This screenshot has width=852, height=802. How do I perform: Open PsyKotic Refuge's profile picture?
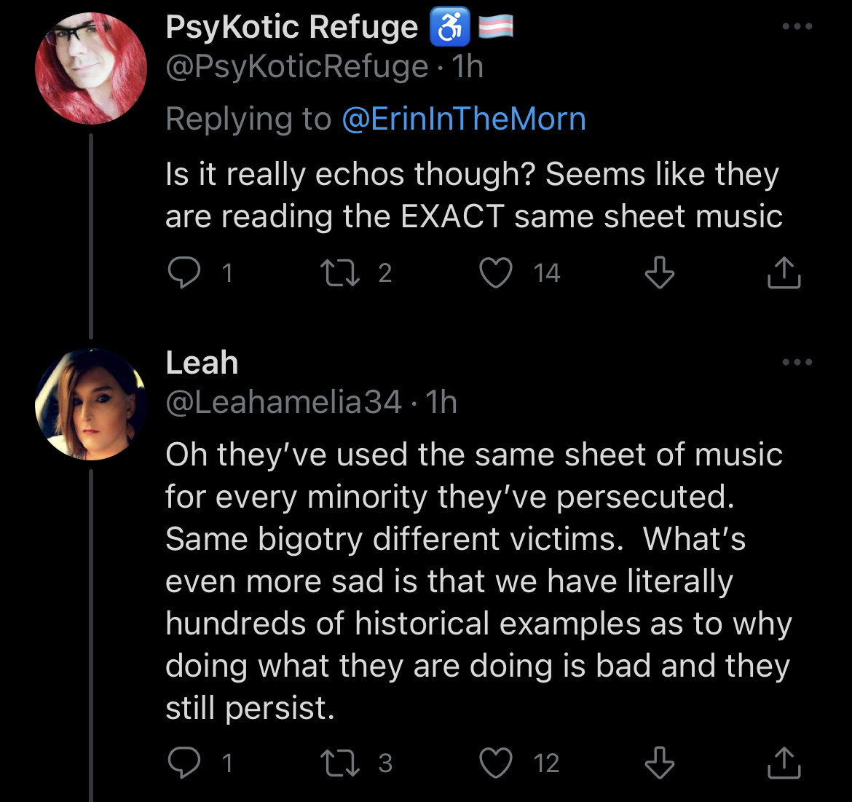pyautogui.click(x=91, y=68)
